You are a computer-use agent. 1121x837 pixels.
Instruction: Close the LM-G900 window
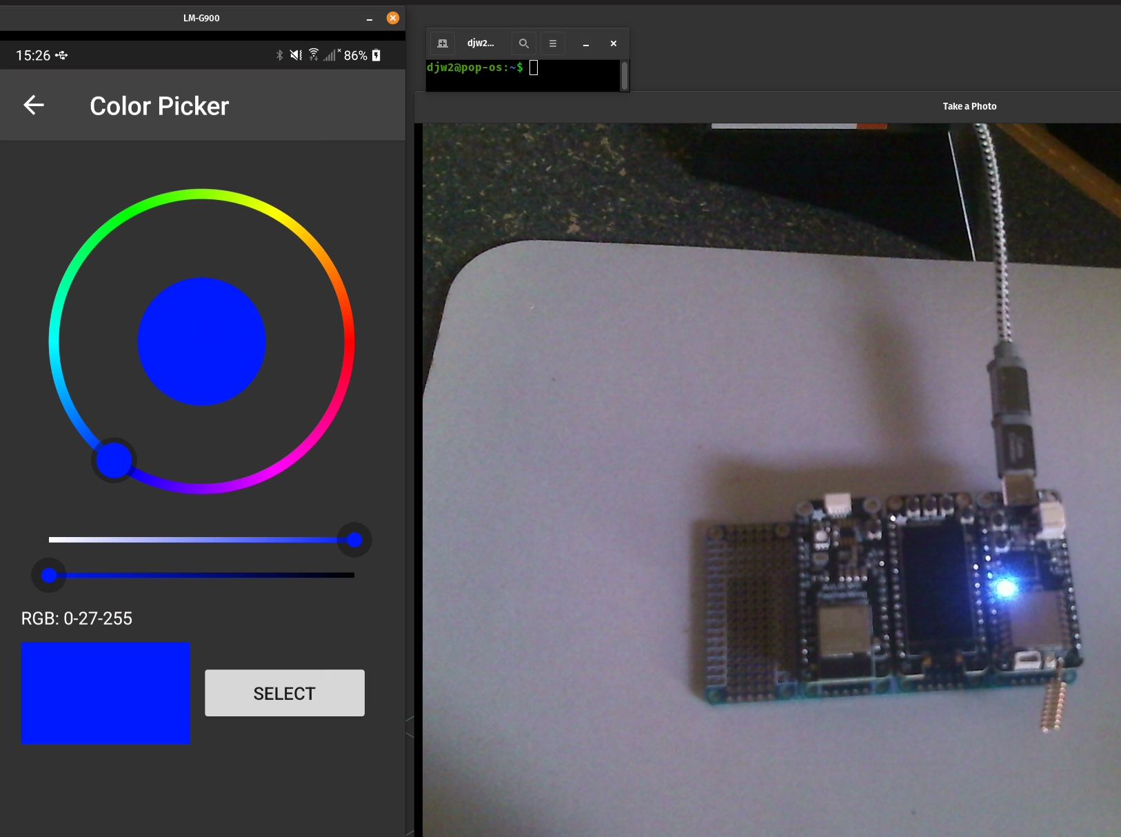pos(393,18)
